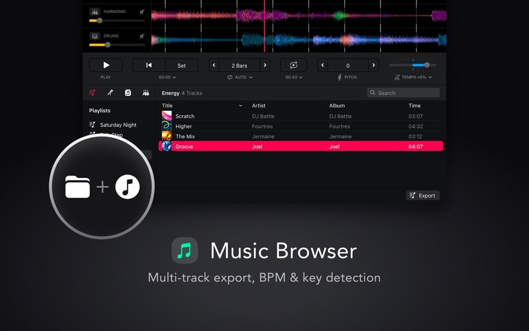The width and height of the screenshot is (529, 331).
Task: Select the Playlists browser tab icon
Action: click(92, 92)
